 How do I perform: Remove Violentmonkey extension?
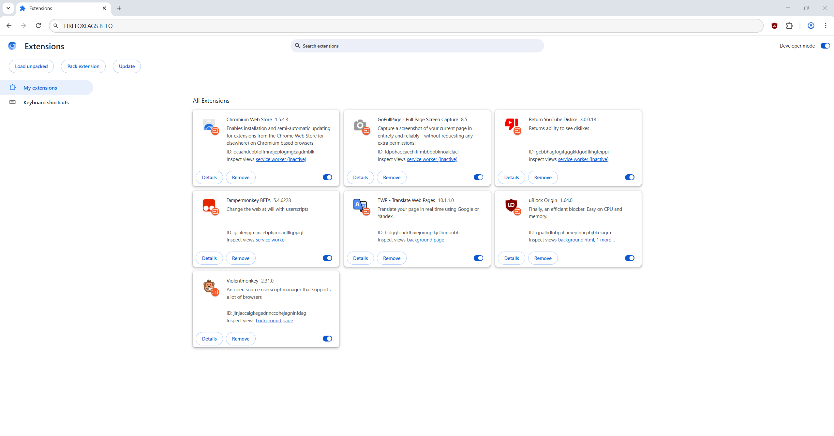241,339
